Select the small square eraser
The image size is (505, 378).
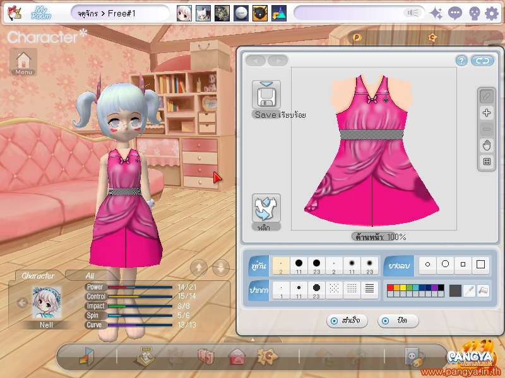pyautogui.click(x=463, y=264)
